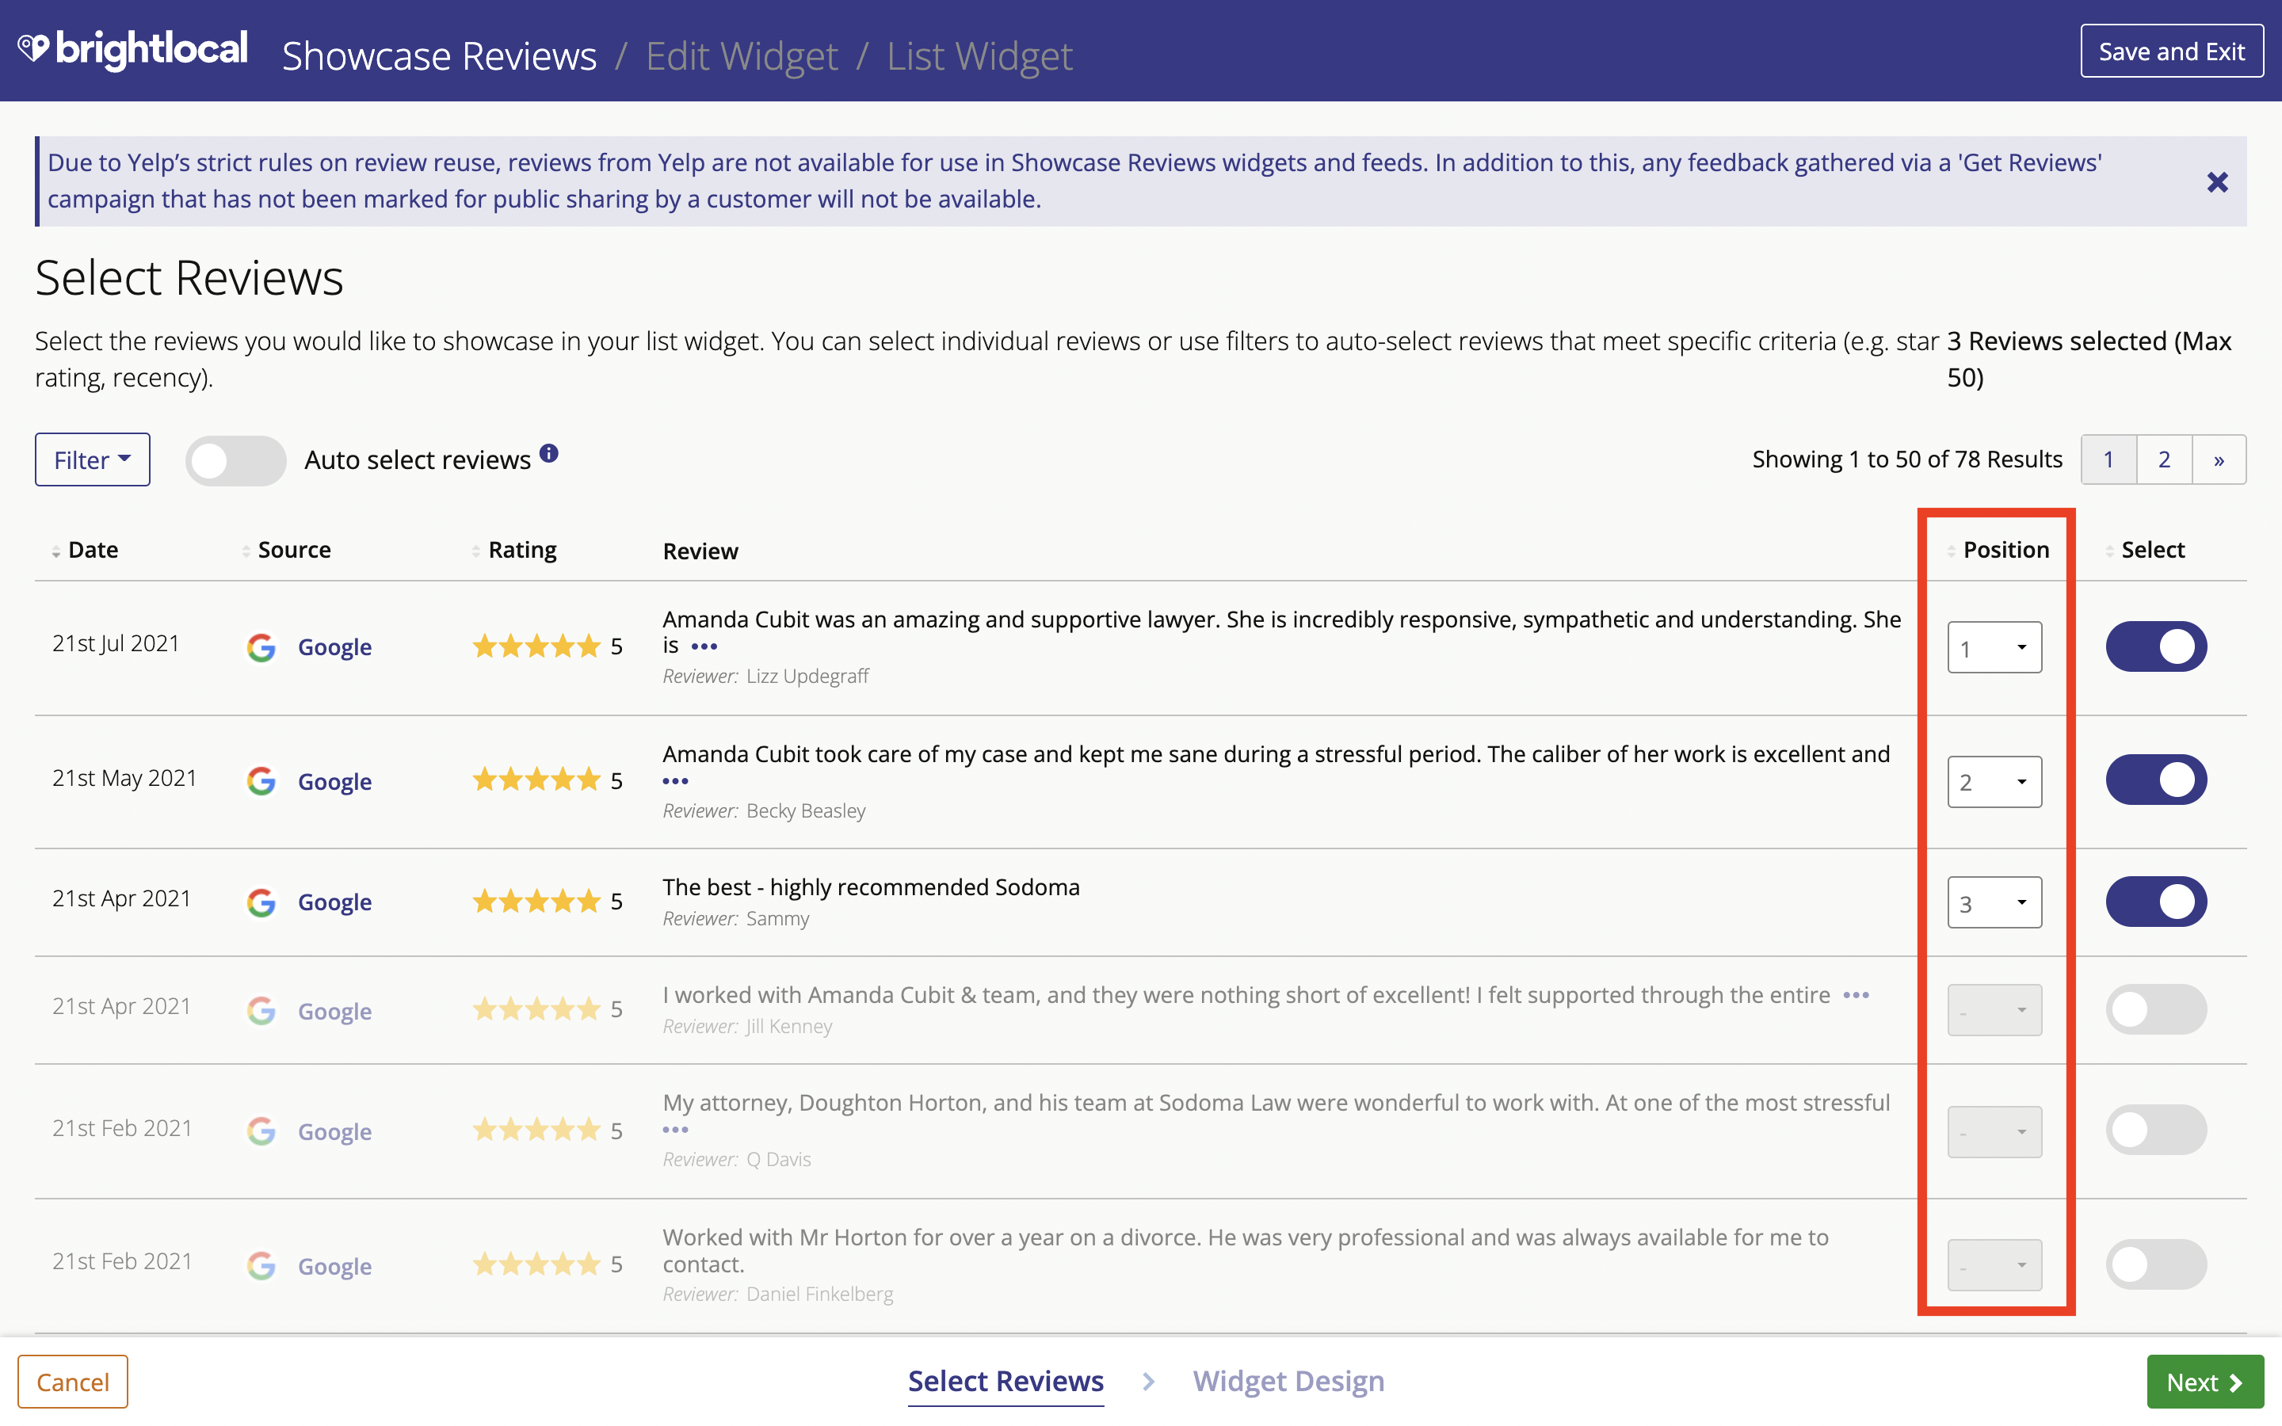This screenshot has height=1426, width=2282.
Task: Go to Showcase Reviews breadcrumb
Action: point(440,55)
